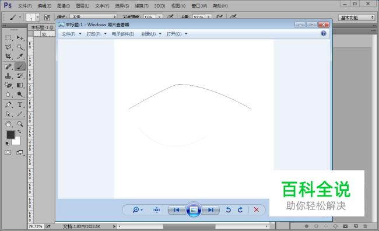Open the background color picker
The image size is (379, 231).
pyautogui.click(x=17, y=142)
